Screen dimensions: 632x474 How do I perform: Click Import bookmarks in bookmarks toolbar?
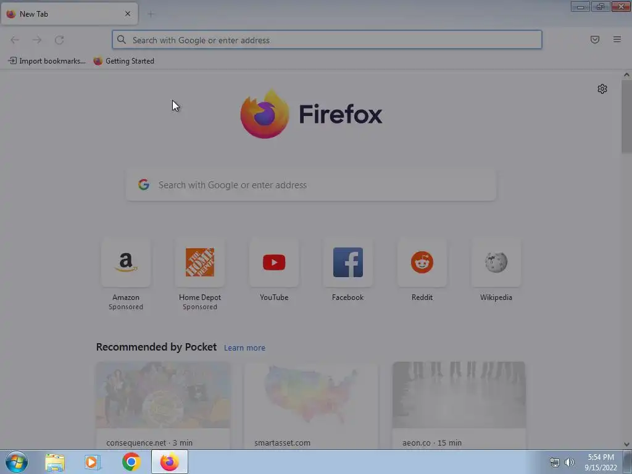pyautogui.click(x=47, y=61)
